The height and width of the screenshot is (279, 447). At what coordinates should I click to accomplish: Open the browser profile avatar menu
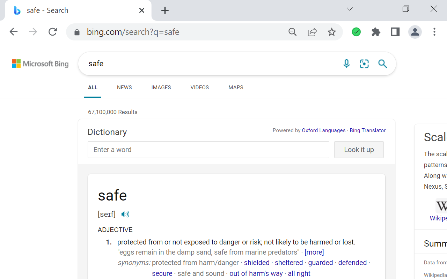pos(415,32)
